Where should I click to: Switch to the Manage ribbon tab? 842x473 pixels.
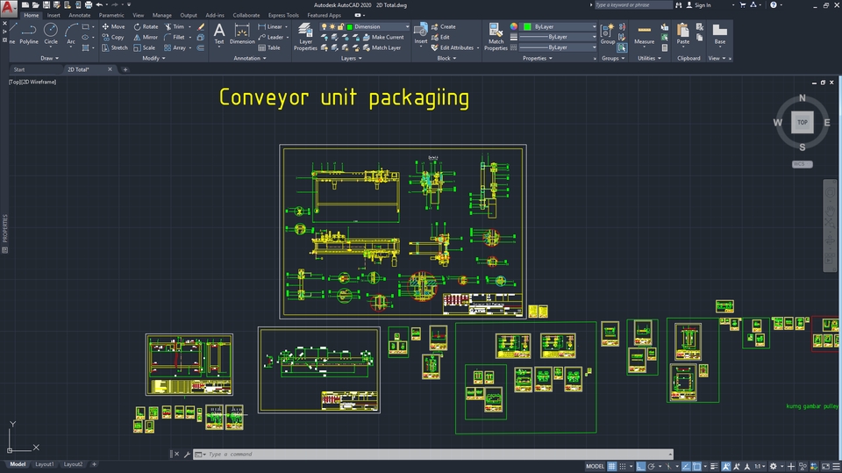161,15
